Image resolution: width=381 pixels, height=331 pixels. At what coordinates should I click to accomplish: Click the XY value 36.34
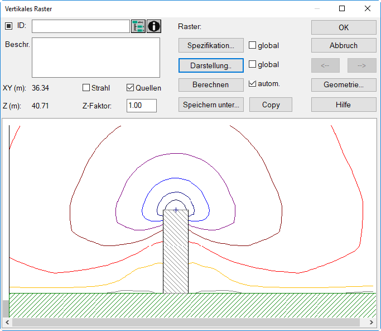[40, 88]
